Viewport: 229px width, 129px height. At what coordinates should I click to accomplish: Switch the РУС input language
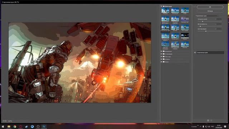(x=213, y=126)
